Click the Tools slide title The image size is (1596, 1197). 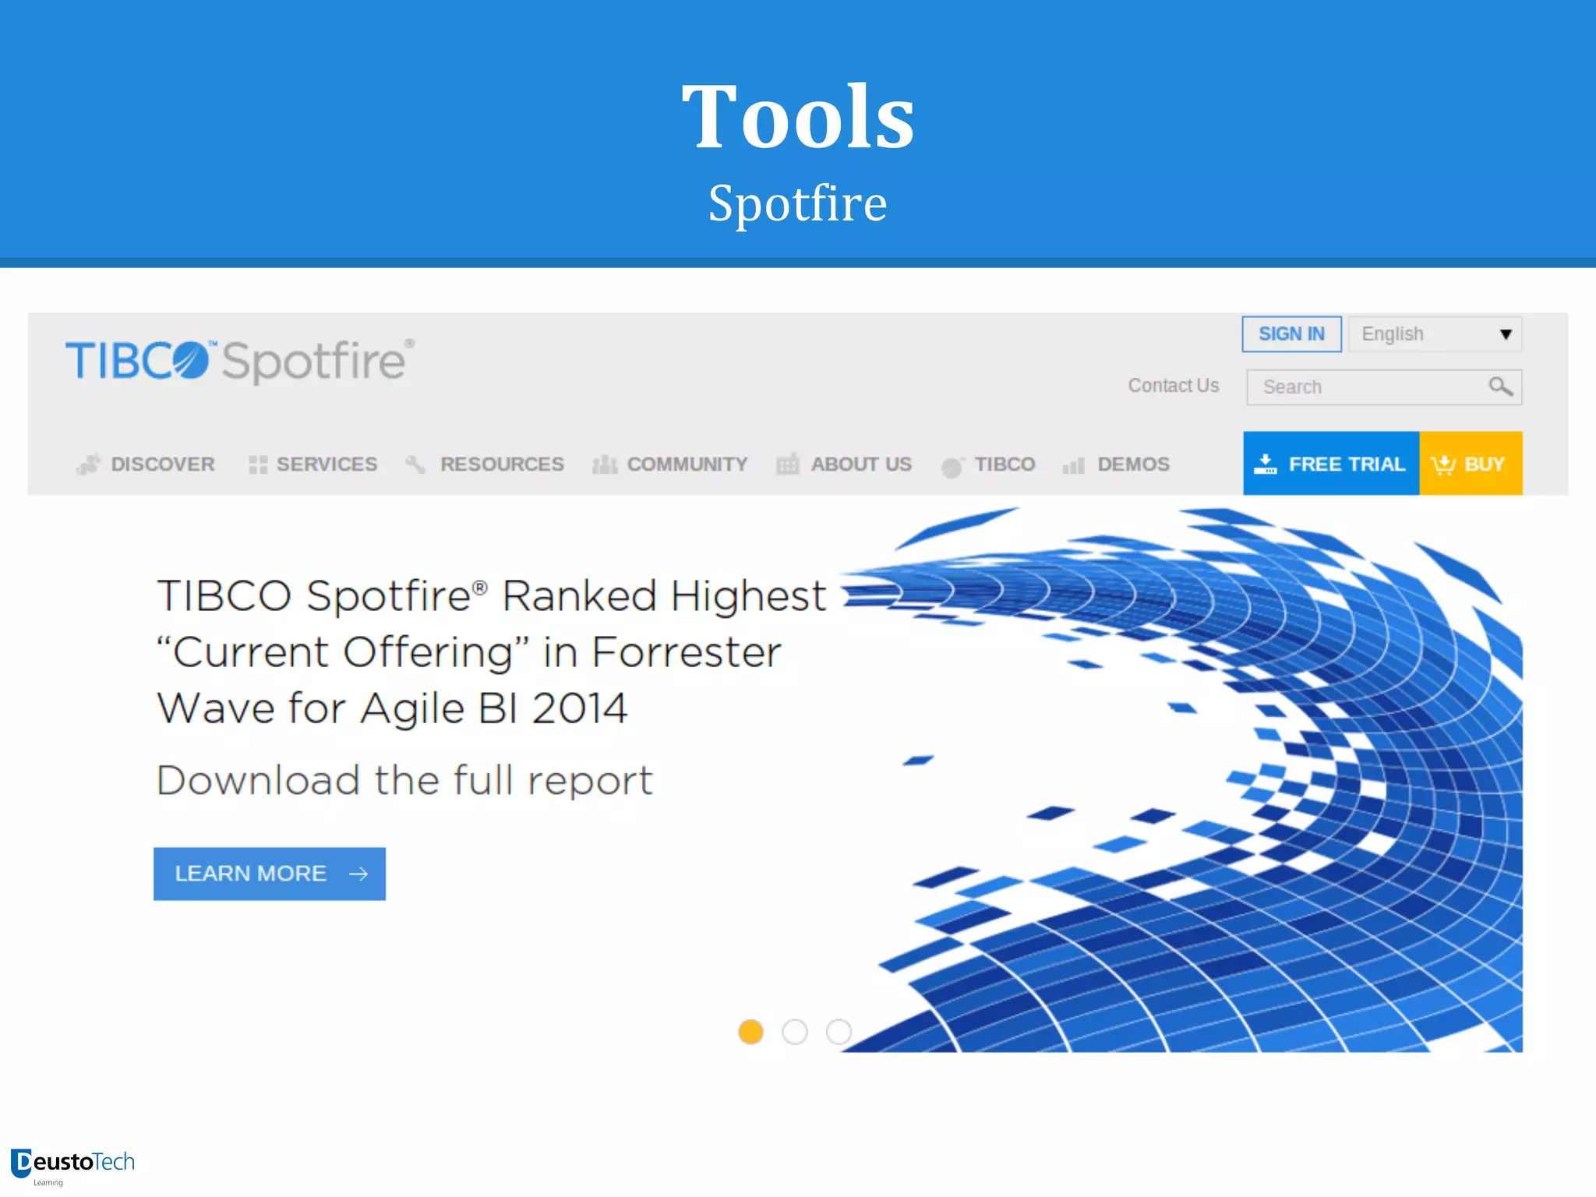click(798, 117)
